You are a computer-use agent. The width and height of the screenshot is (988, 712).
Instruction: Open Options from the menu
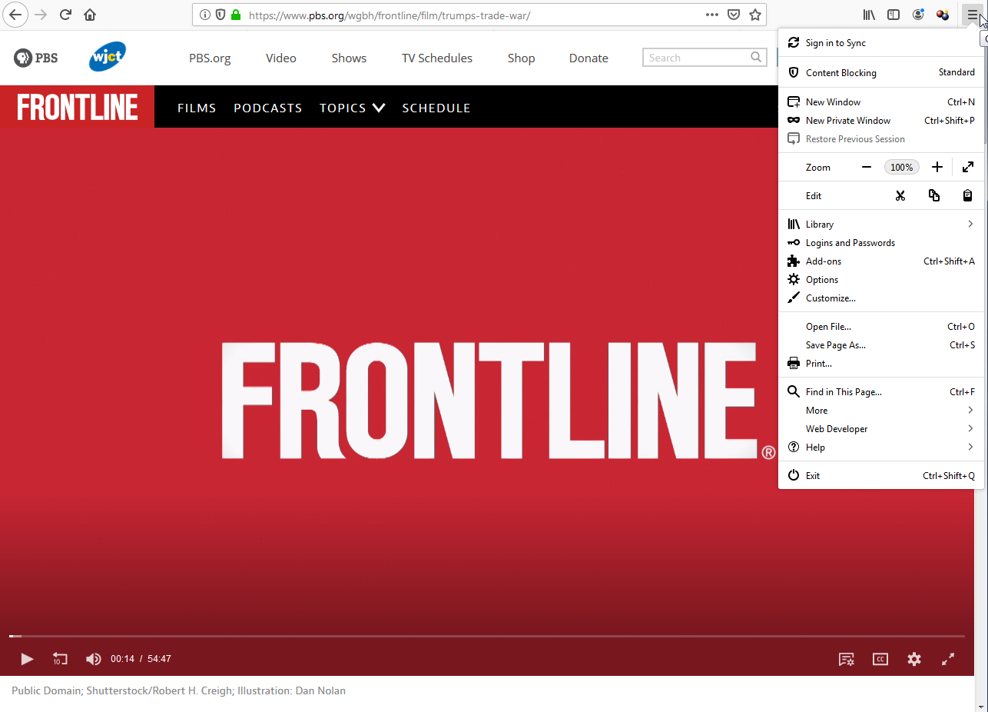tap(881, 280)
